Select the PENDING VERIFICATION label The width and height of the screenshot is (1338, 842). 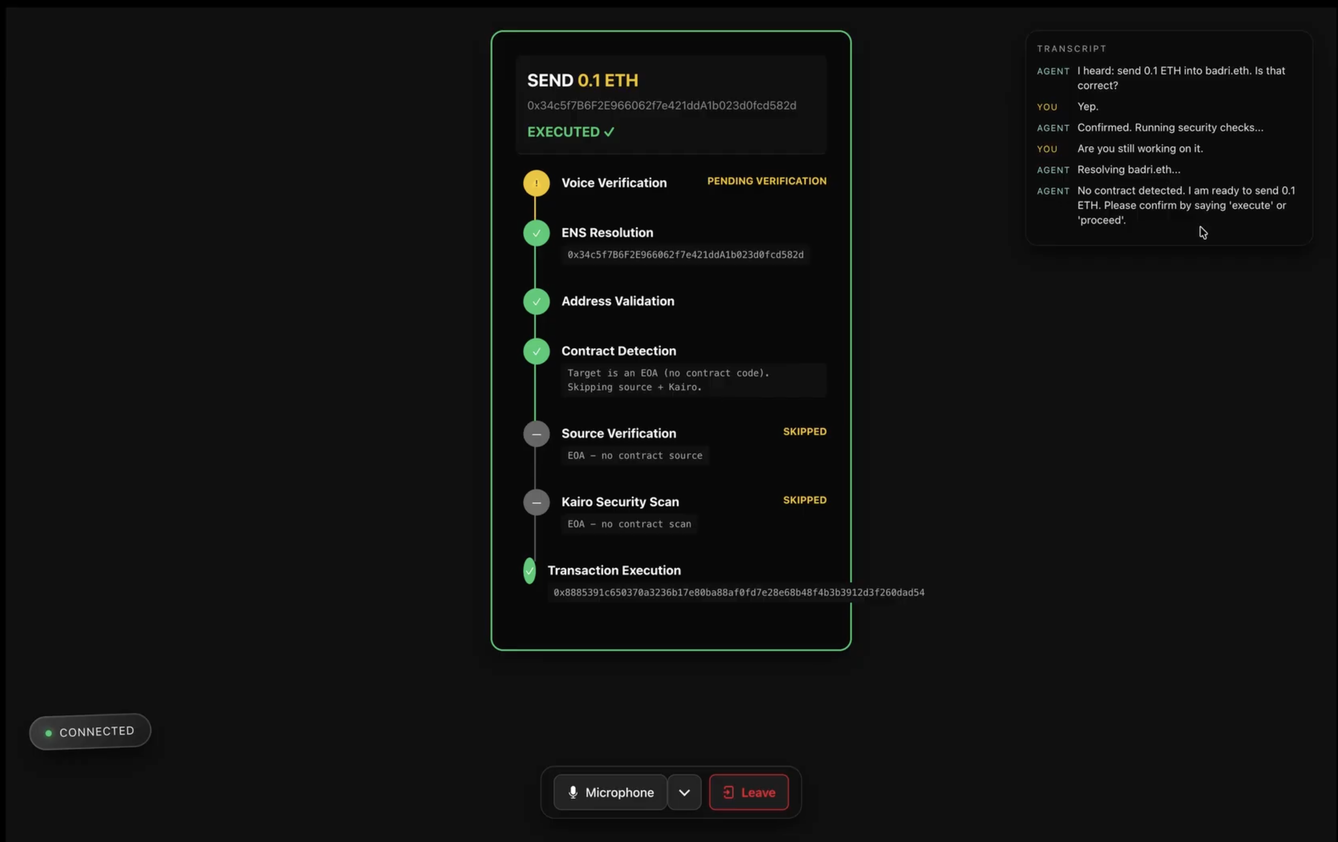(x=767, y=180)
